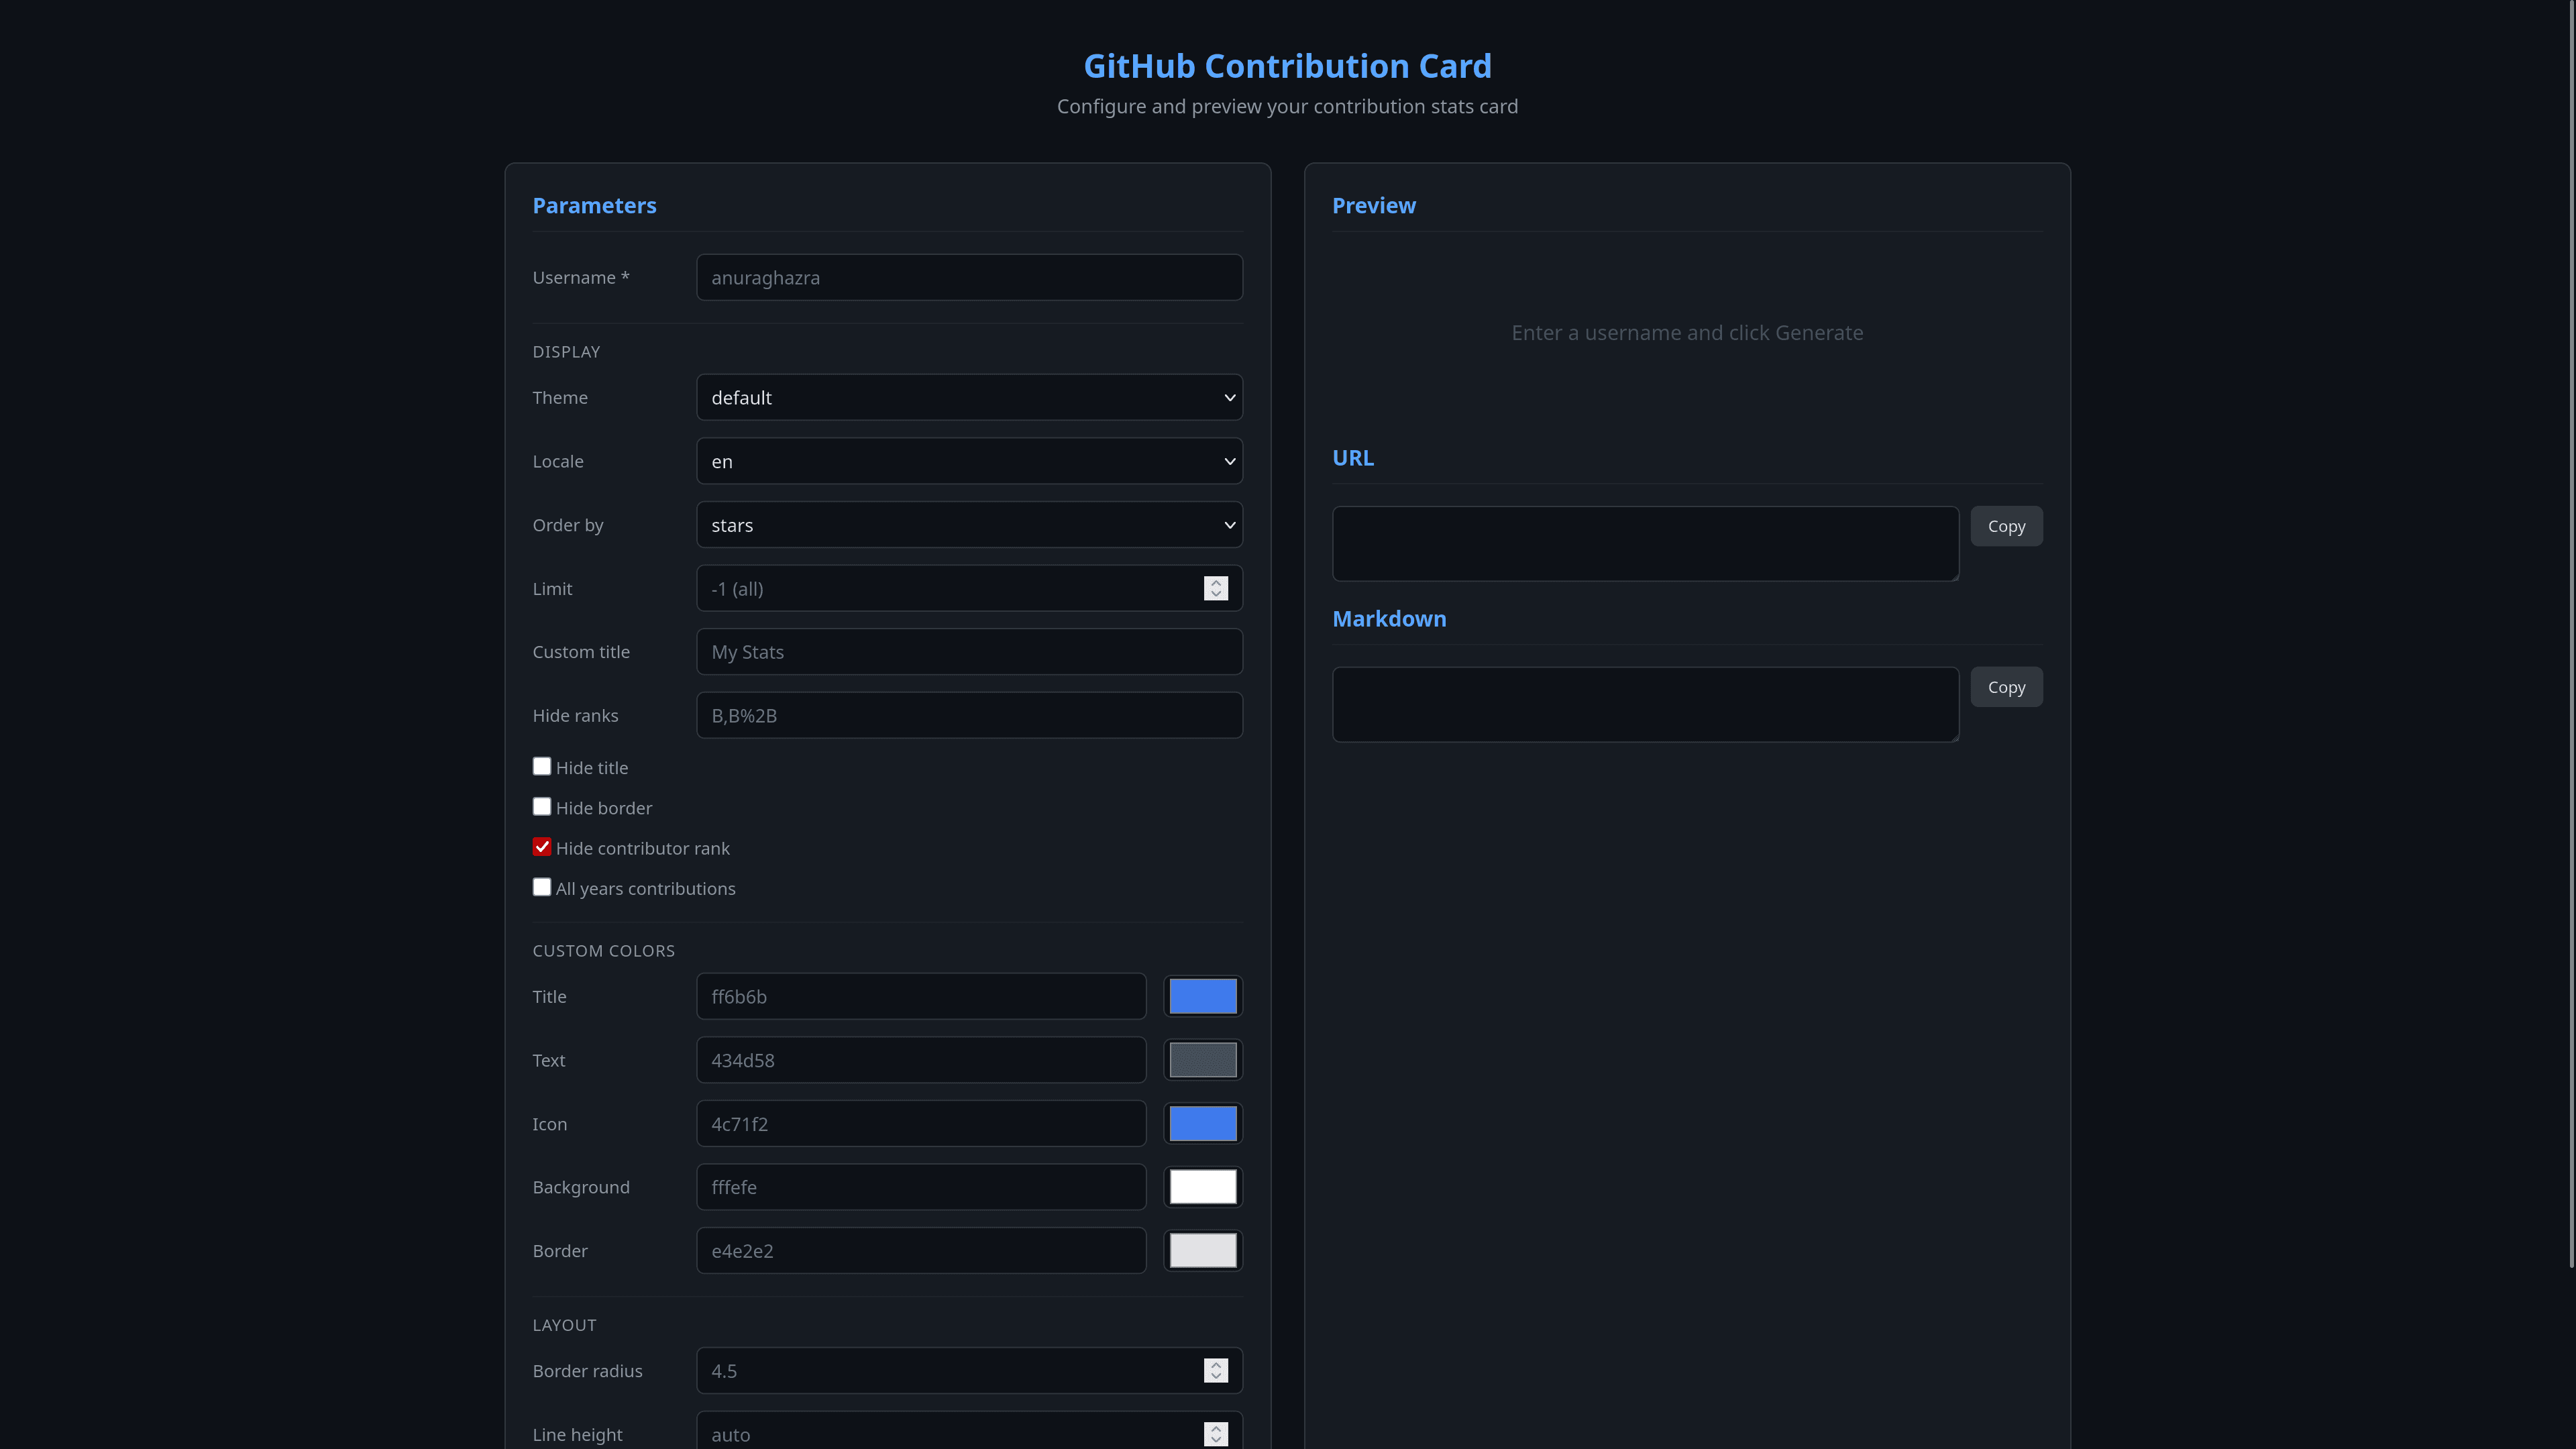Open the Locale dropdown
2576x1449 pixels.
969,461
